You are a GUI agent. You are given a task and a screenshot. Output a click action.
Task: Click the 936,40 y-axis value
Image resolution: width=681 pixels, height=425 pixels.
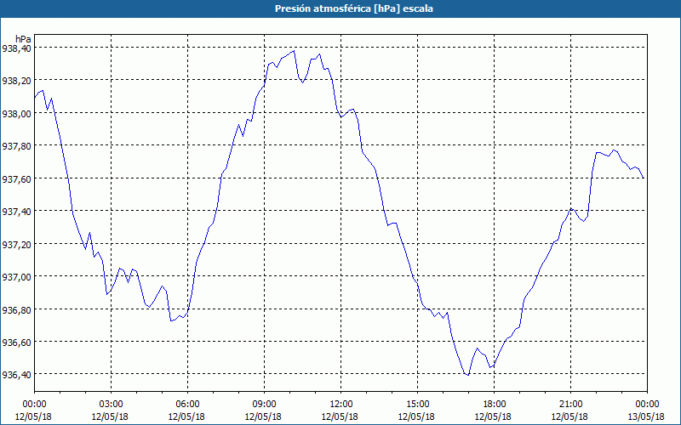(16, 375)
